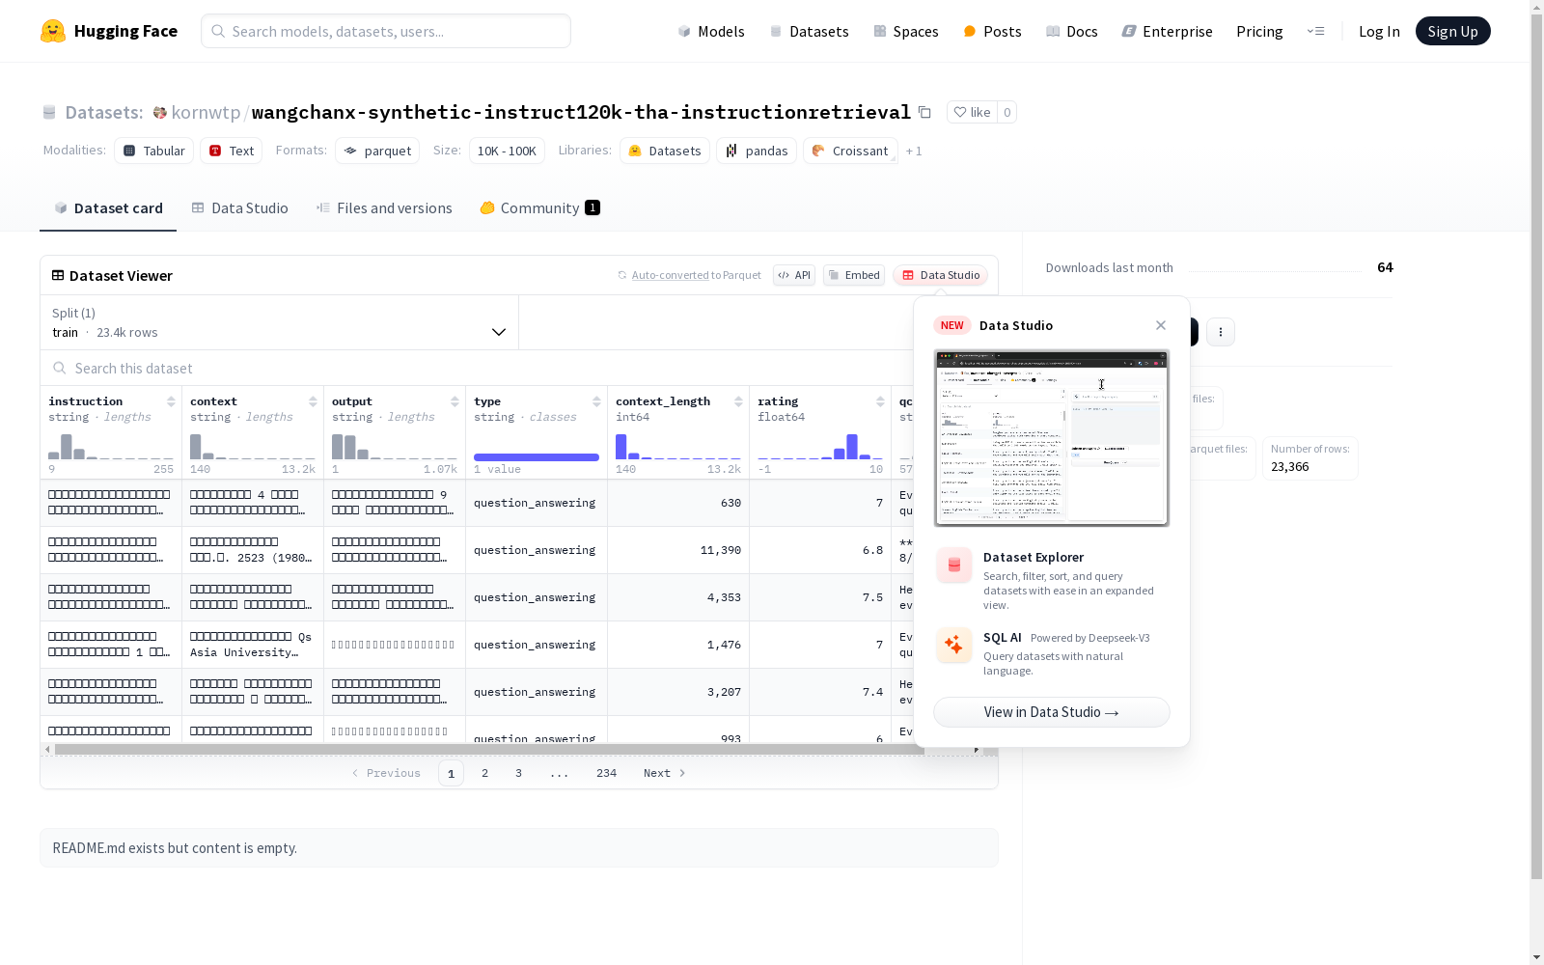
Task: Click the heart like button
Action: pos(972,112)
